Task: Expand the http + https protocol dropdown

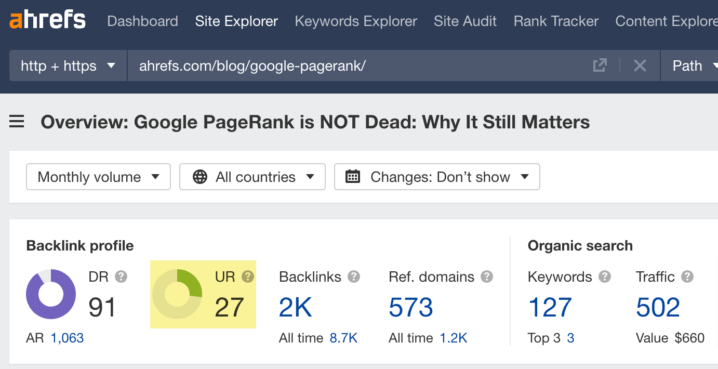Action: pos(68,66)
